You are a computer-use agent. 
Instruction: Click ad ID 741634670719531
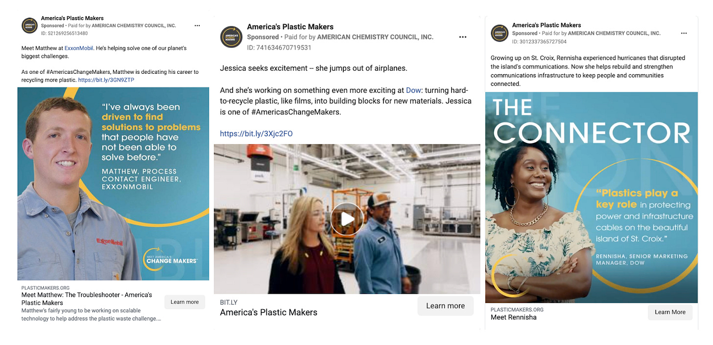[x=279, y=47]
